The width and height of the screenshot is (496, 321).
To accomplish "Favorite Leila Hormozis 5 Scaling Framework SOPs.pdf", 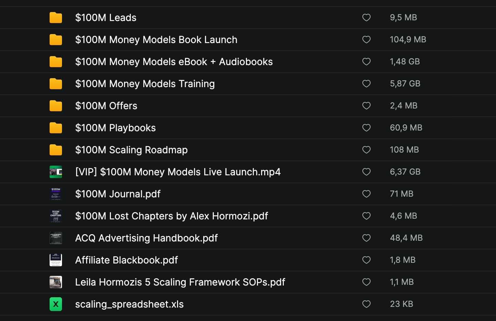I will point(366,282).
